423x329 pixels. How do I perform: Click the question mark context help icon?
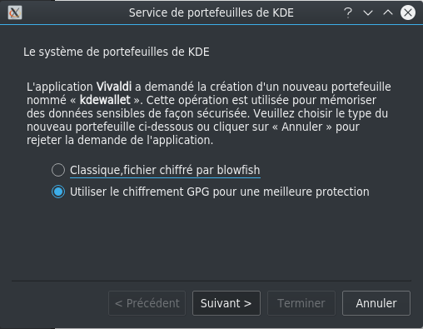click(x=348, y=12)
